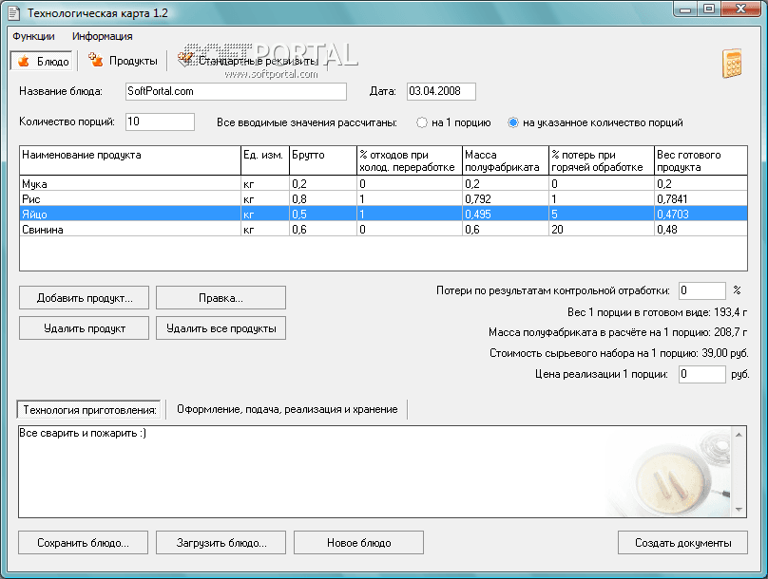
Task: Click the 0,7841 cell in Рис row
Action: (x=701, y=199)
